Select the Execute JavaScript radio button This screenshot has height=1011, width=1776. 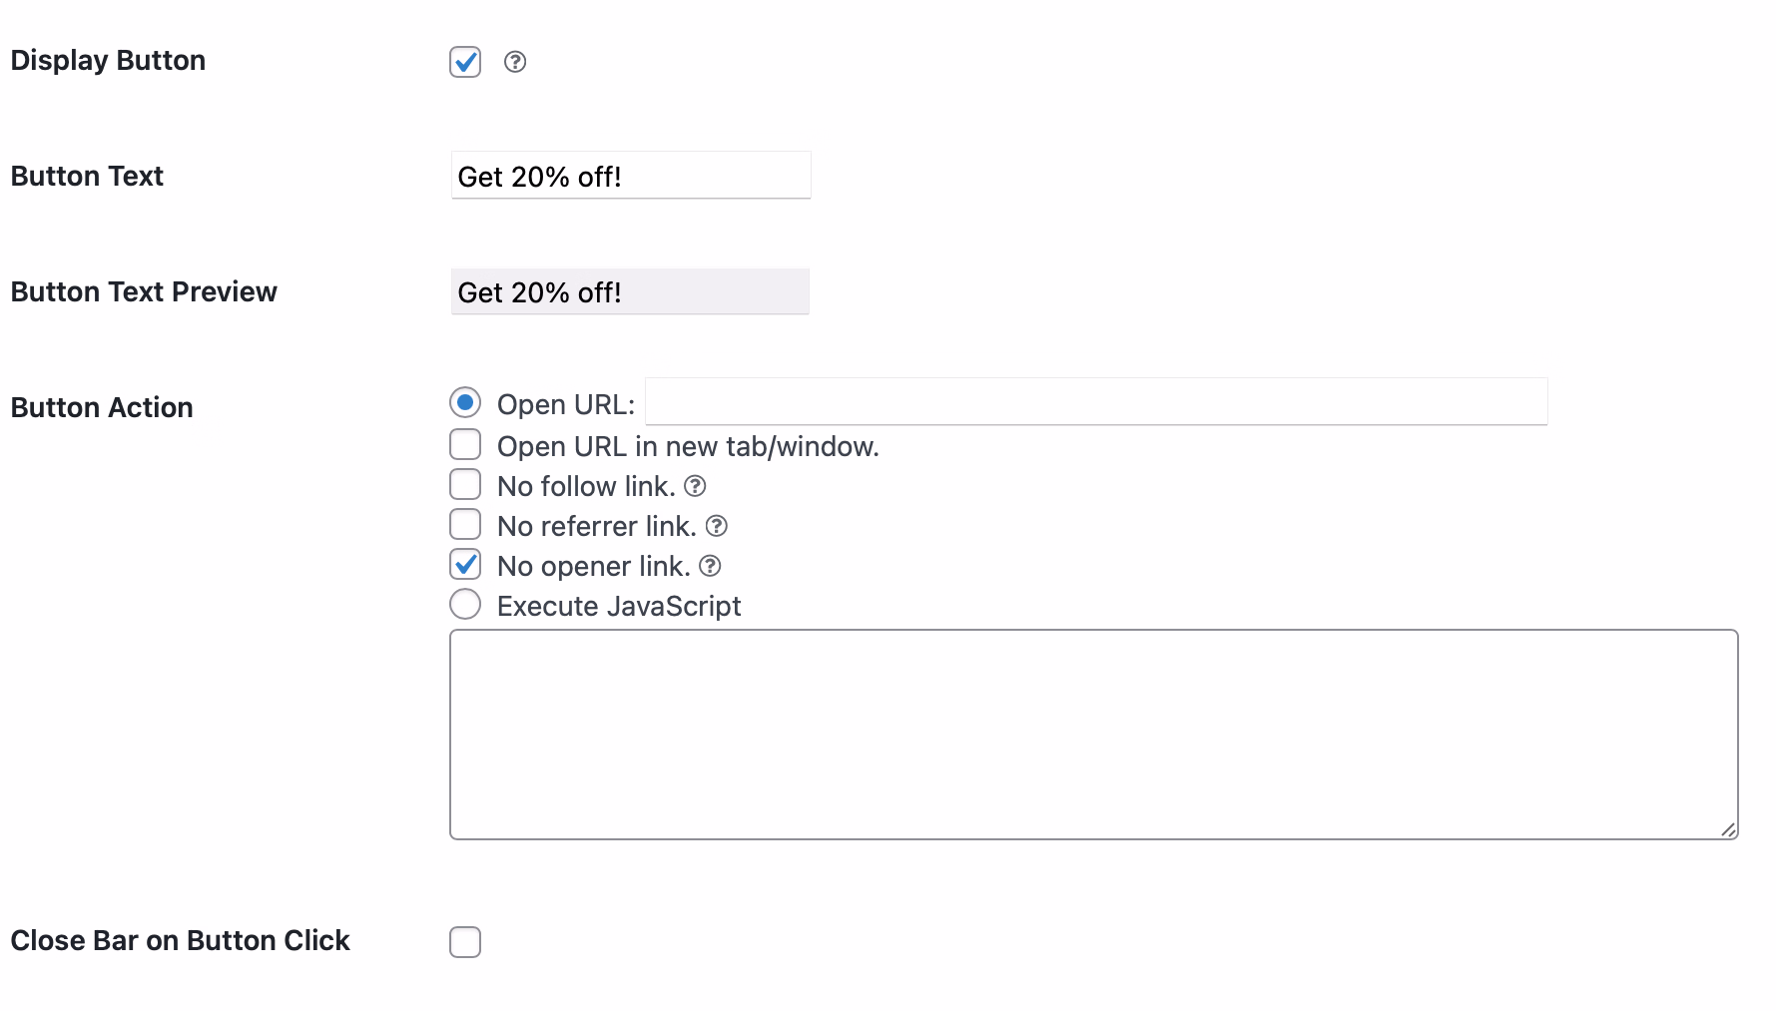[465, 604]
